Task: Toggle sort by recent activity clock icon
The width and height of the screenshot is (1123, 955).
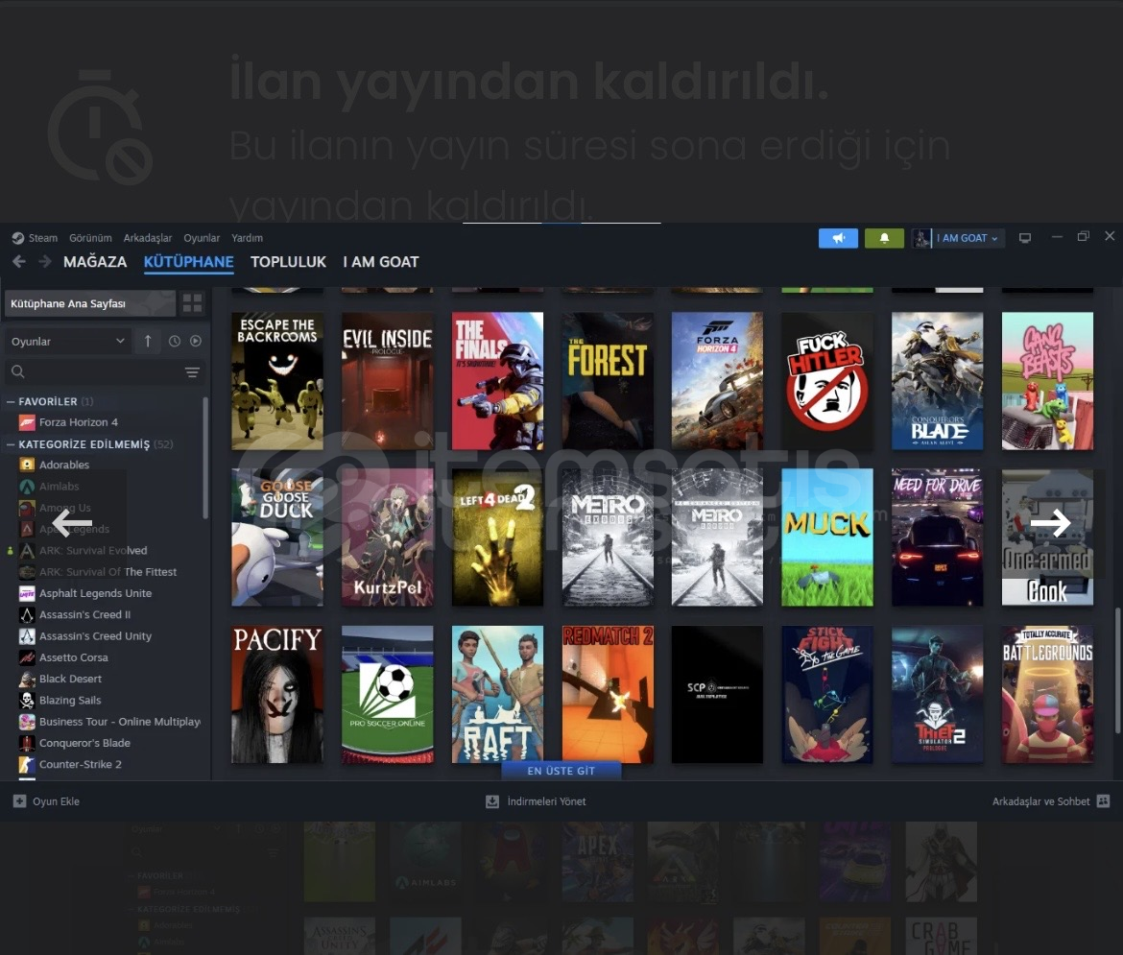Action: point(175,342)
